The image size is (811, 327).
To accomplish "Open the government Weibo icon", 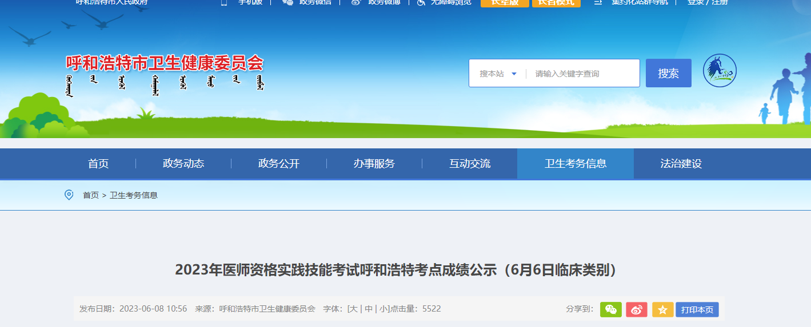I will click(x=356, y=2).
